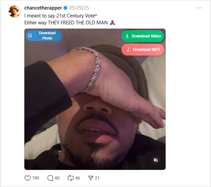The height and width of the screenshot is (187, 211).
Task: Click the Download Video button
Action: [143, 36]
